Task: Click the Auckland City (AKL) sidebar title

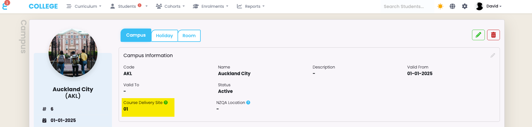Action: coord(73,93)
